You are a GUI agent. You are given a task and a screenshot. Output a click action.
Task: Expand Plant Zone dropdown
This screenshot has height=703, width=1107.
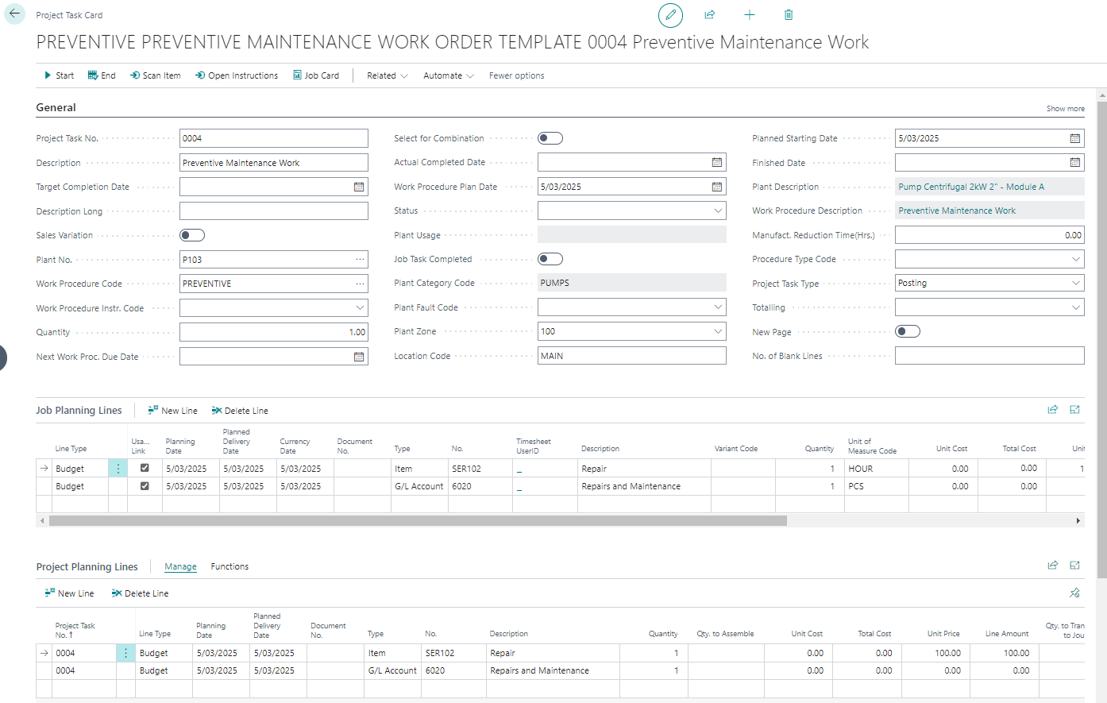[718, 331]
